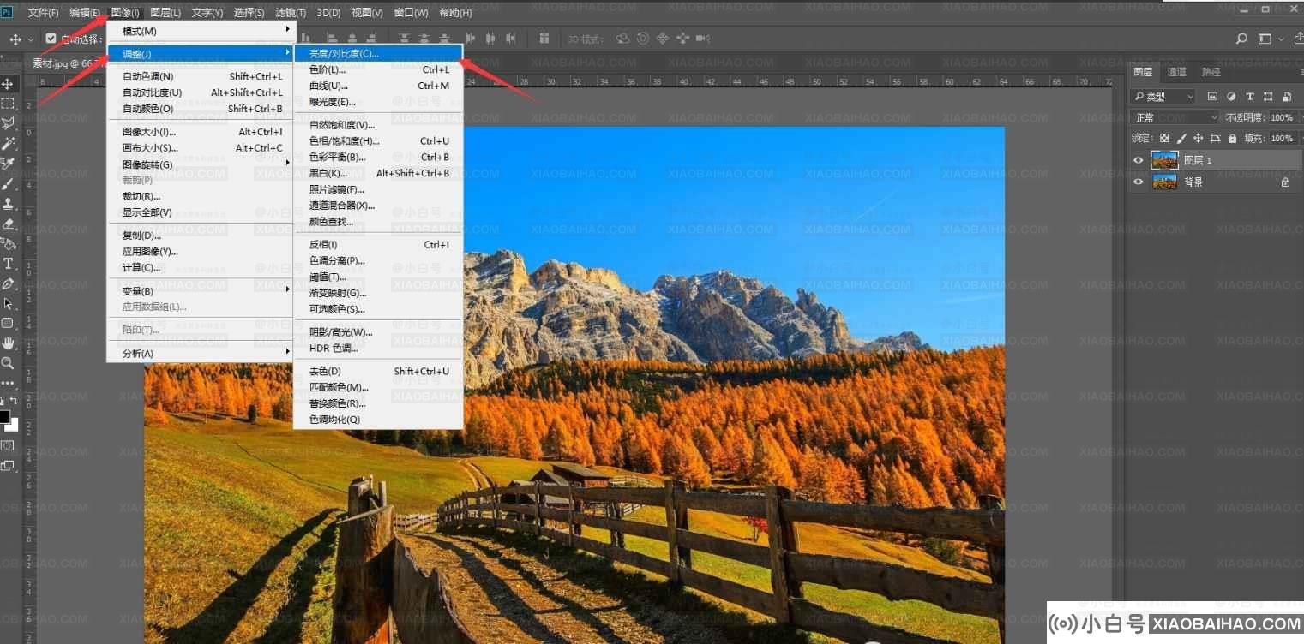Hide 图层 1 layer visibility eye
The height and width of the screenshot is (644, 1304).
point(1139,160)
